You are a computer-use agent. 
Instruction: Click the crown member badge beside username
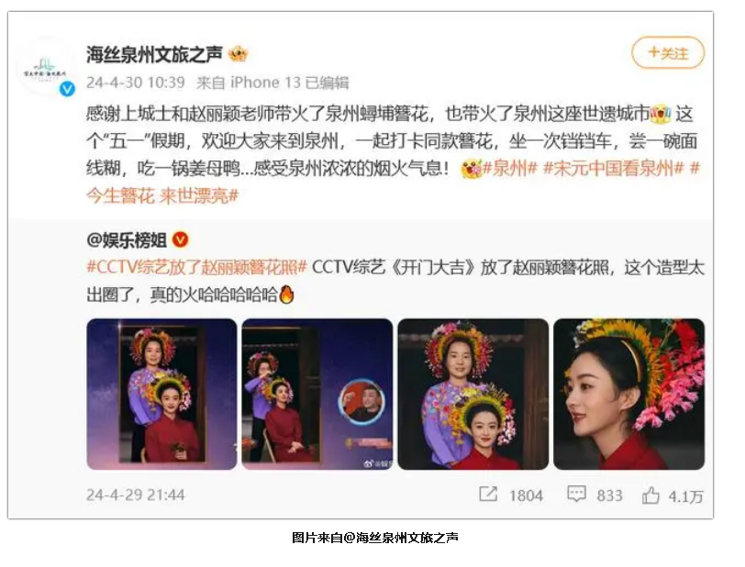(238, 54)
